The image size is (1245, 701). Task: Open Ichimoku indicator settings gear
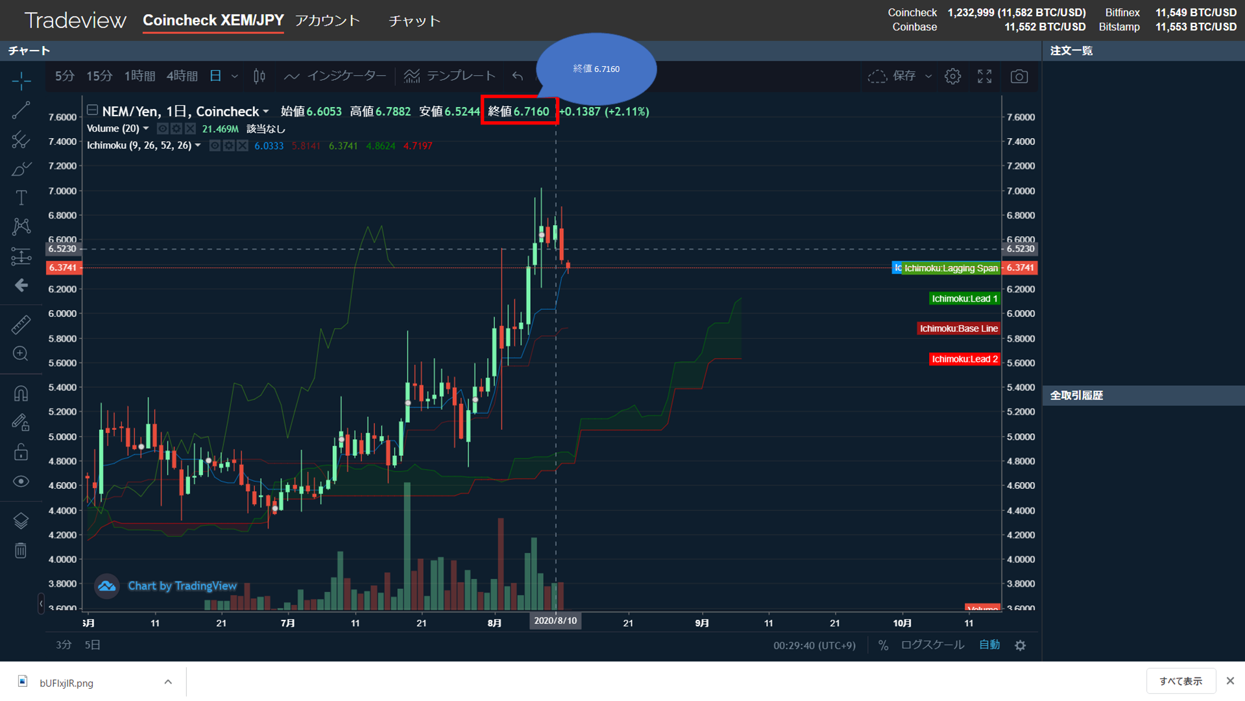coord(228,146)
